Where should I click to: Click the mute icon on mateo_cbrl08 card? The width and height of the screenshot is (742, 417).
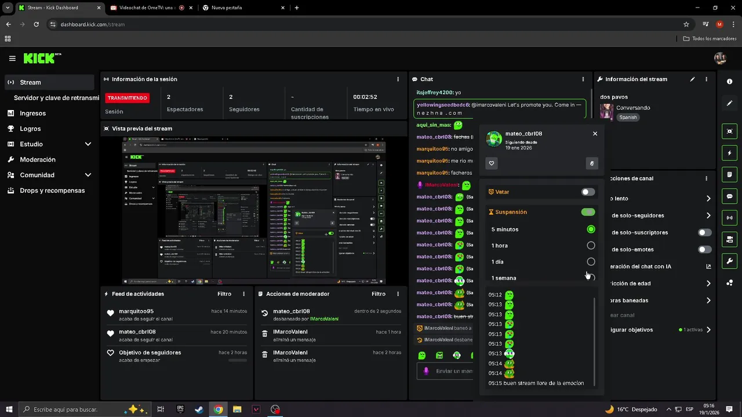pyautogui.click(x=591, y=163)
